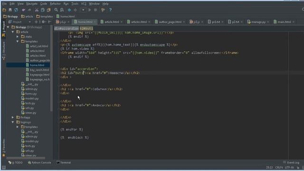The height and width of the screenshot is (171, 304).
Task: Open the Python Console tool window
Action: click(39, 162)
